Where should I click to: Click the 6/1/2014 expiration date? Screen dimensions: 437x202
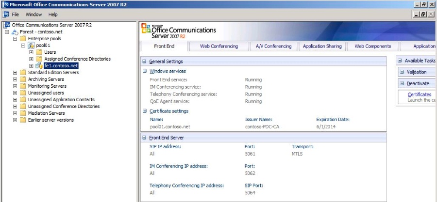[326, 127]
